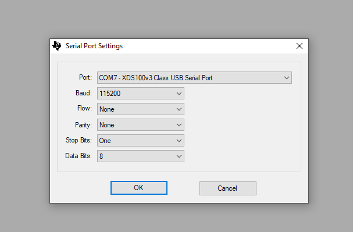
Task: Click the Serial Port Settings title bar text
Action: [94, 46]
